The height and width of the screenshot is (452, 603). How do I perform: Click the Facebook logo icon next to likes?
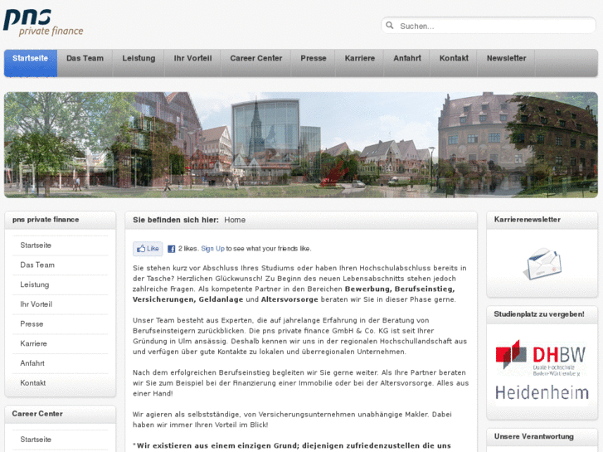(x=172, y=249)
